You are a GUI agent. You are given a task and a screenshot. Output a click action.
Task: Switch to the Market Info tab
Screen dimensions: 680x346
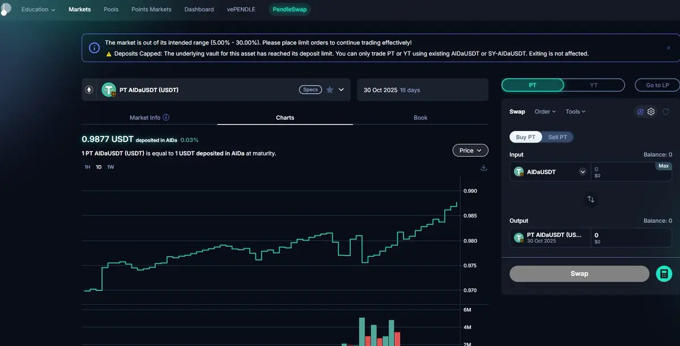150,118
